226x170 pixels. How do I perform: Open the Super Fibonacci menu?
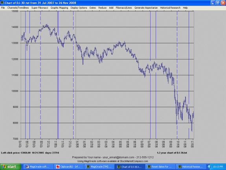(x=40, y=8)
